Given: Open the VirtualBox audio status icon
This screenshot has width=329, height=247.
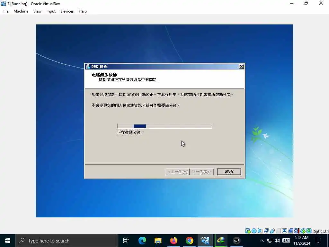Looking at the screenshot, I should [260, 231].
